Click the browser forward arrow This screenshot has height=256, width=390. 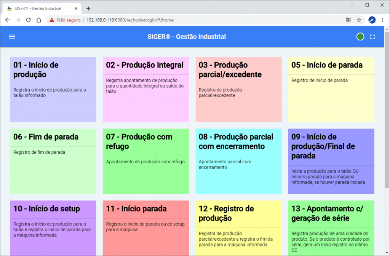pyautogui.click(x=18, y=20)
